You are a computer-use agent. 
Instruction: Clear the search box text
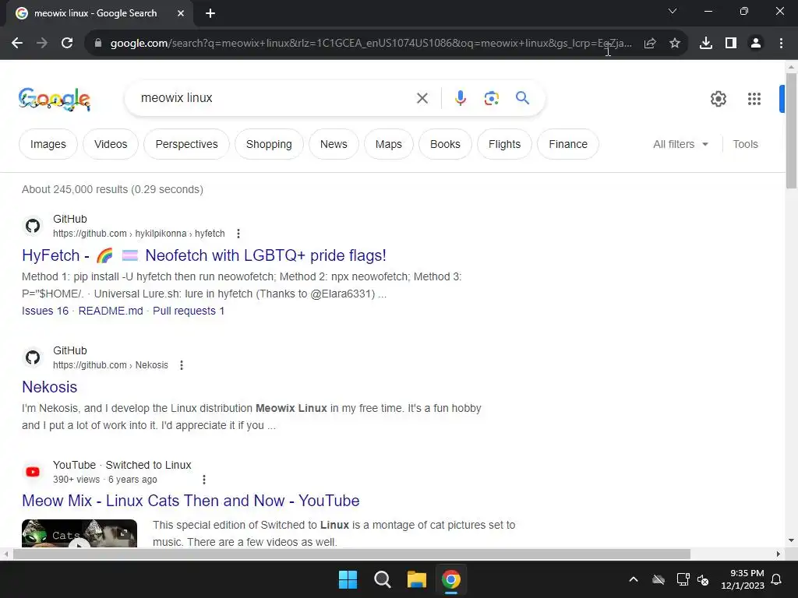pyautogui.click(x=422, y=98)
